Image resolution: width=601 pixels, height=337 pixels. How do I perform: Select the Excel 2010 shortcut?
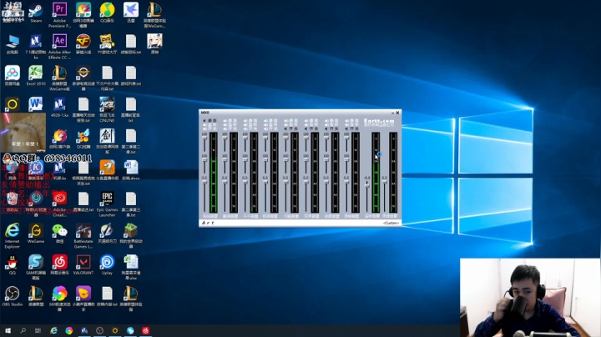pyautogui.click(x=36, y=75)
